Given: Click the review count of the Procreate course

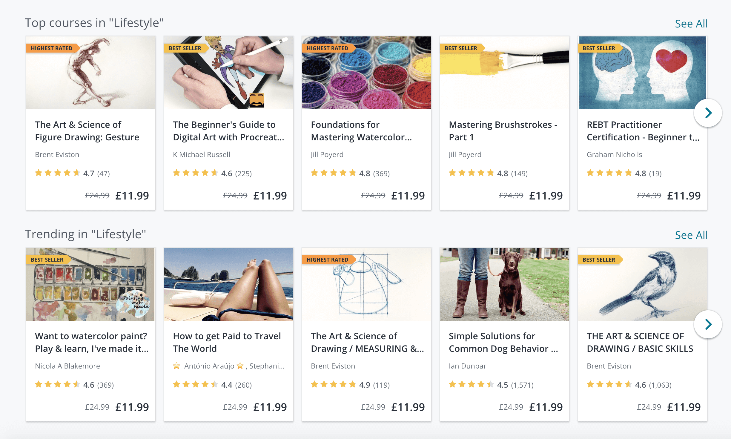Looking at the screenshot, I should 244,173.
